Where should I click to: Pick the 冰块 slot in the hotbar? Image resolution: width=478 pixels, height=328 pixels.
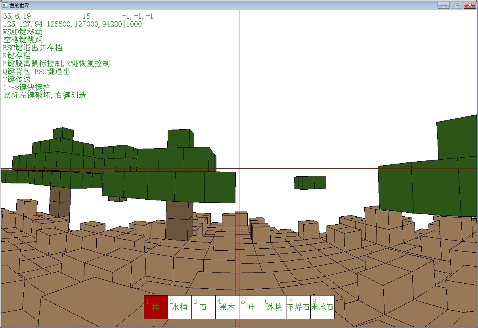(x=275, y=307)
